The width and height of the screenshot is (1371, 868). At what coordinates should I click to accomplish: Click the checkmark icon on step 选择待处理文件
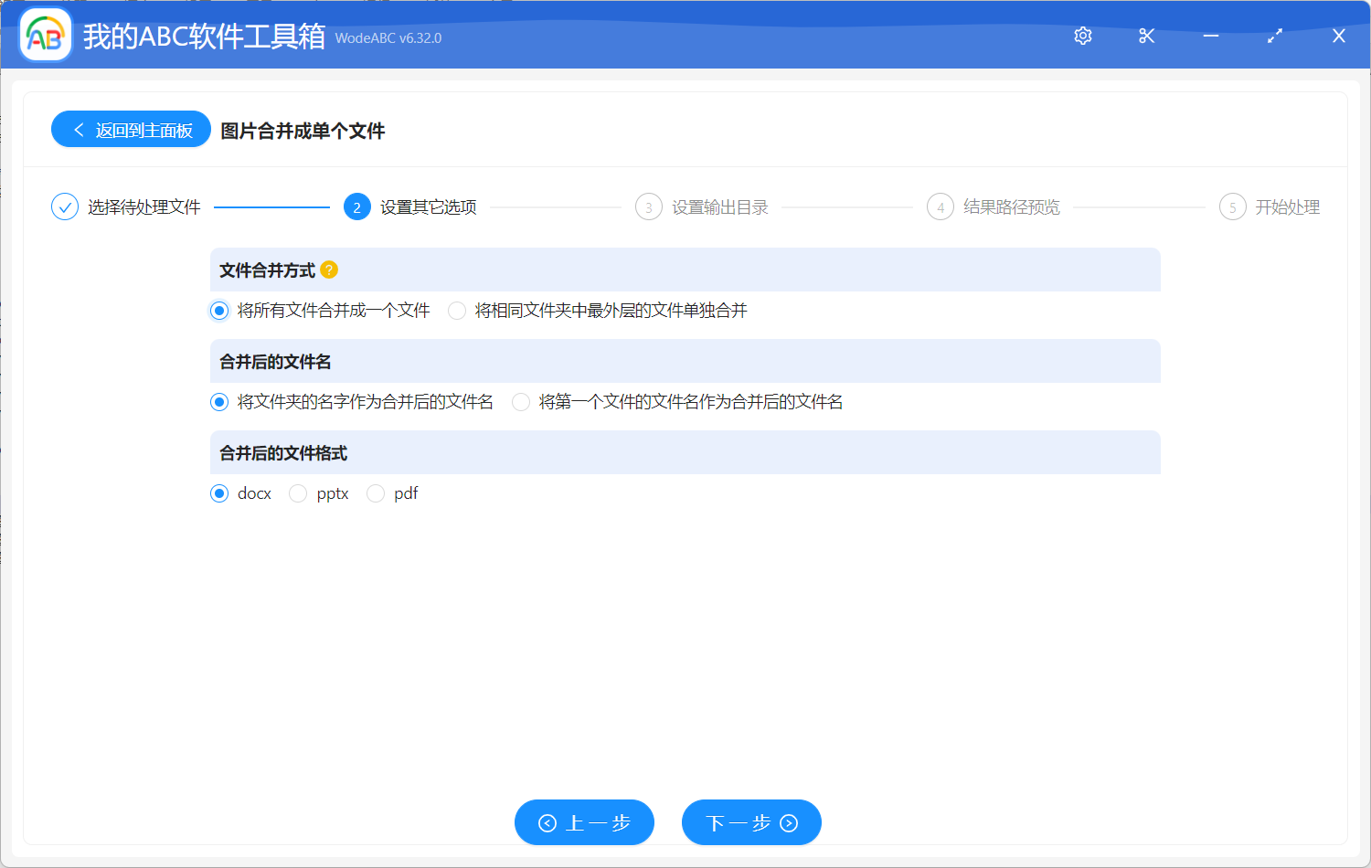click(x=64, y=206)
